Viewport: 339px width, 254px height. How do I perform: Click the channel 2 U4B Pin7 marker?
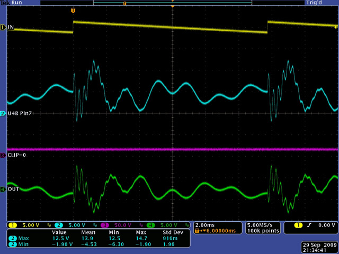(3, 114)
